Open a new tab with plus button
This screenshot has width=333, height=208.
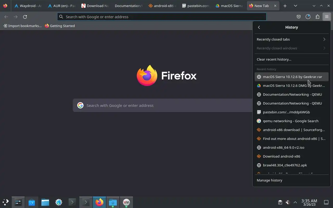coord(285,6)
